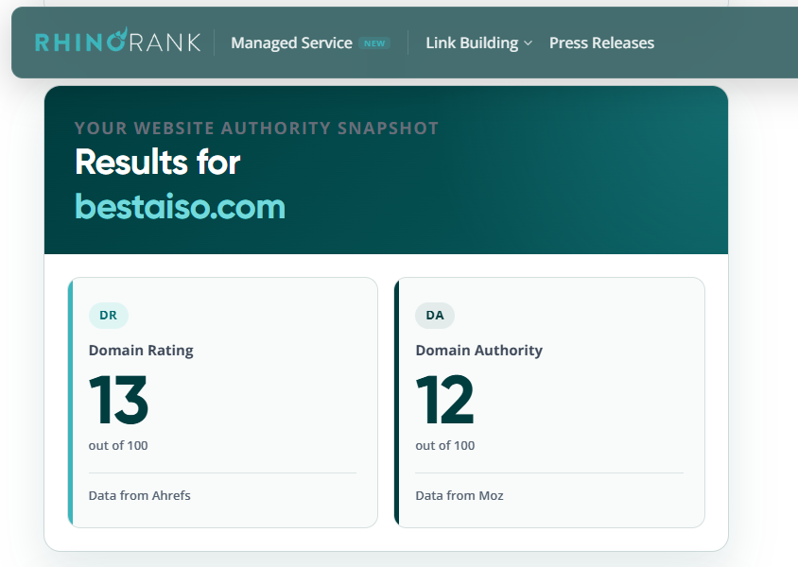The height and width of the screenshot is (567, 798).
Task: Click the Domain Authority label
Action: (x=479, y=351)
